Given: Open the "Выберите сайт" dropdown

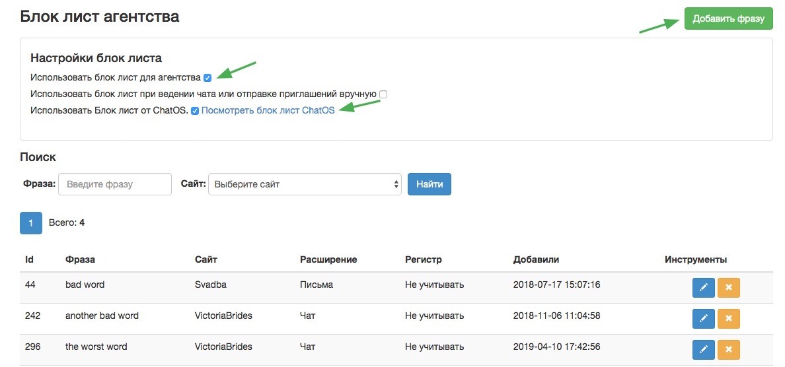Looking at the screenshot, I should pos(305,184).
